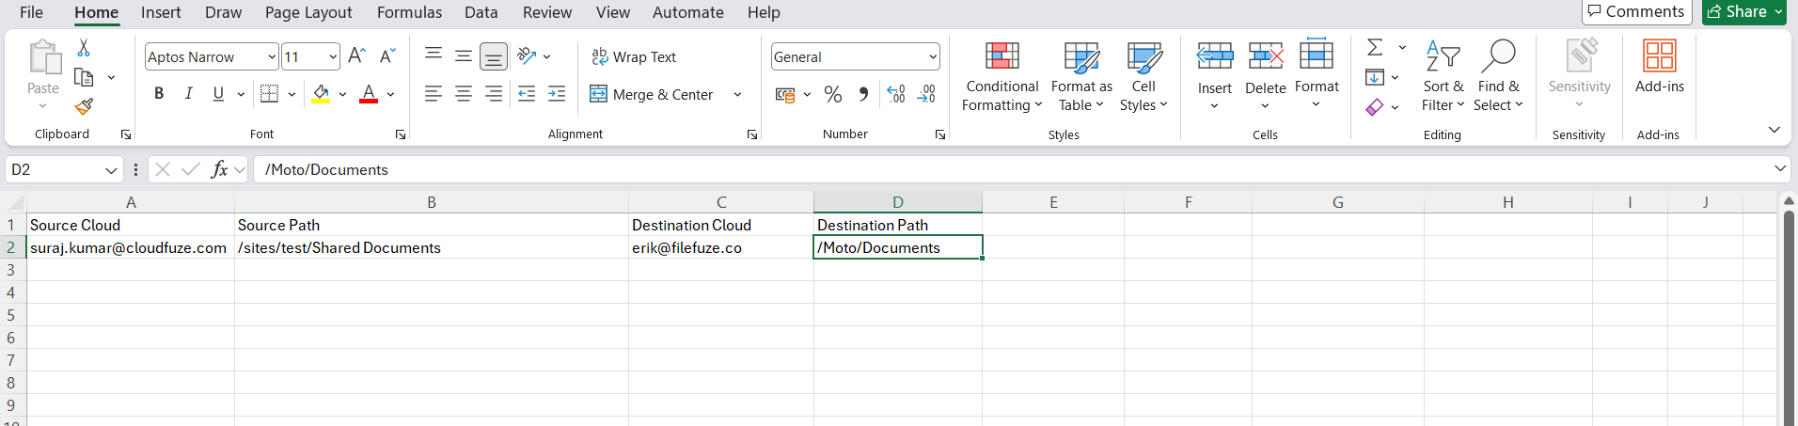Apply borders using the Borders icon
Image resolution: width=1798 pixels, height=426 pixels.
coord(270,94)
